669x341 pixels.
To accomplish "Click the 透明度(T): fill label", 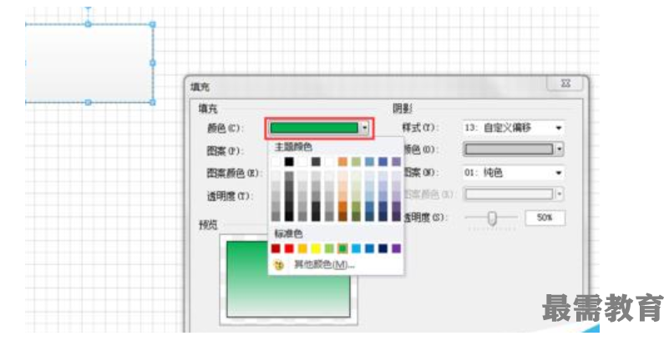I will [x=230, y=196].
